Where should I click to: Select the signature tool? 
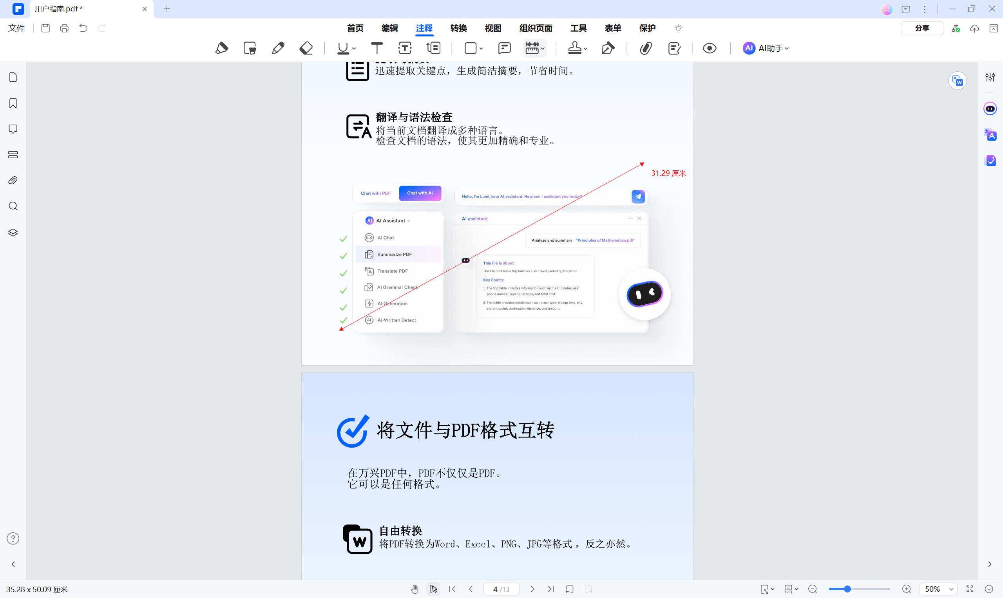pos(608,48)
